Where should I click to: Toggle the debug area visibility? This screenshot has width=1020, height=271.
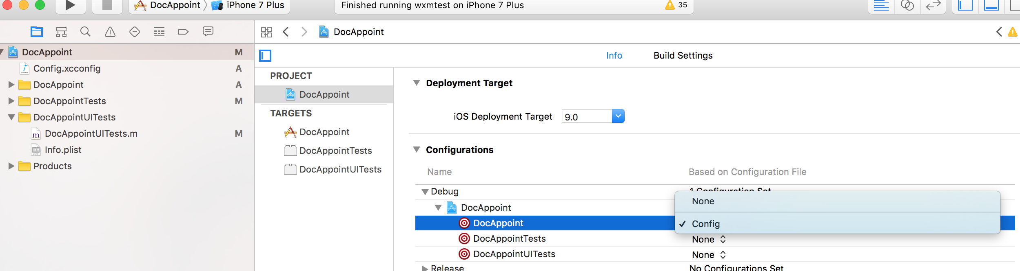(991, 6)
